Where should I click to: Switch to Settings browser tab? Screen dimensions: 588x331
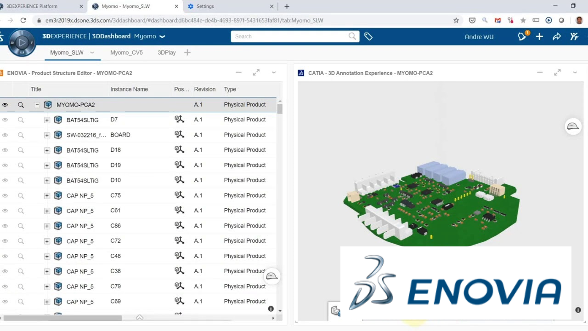click(205, 6)
